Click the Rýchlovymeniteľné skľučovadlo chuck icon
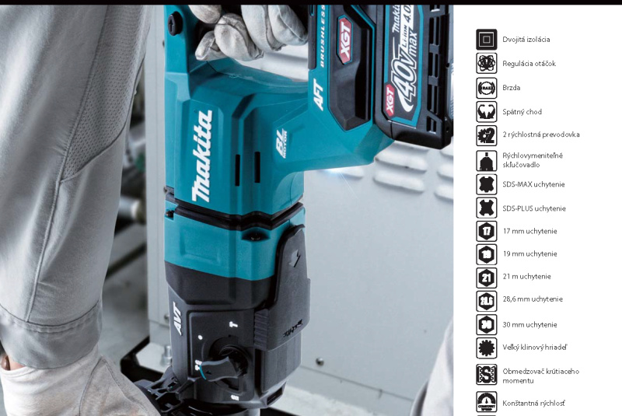The image size is (622, 416). coord(487,161)
